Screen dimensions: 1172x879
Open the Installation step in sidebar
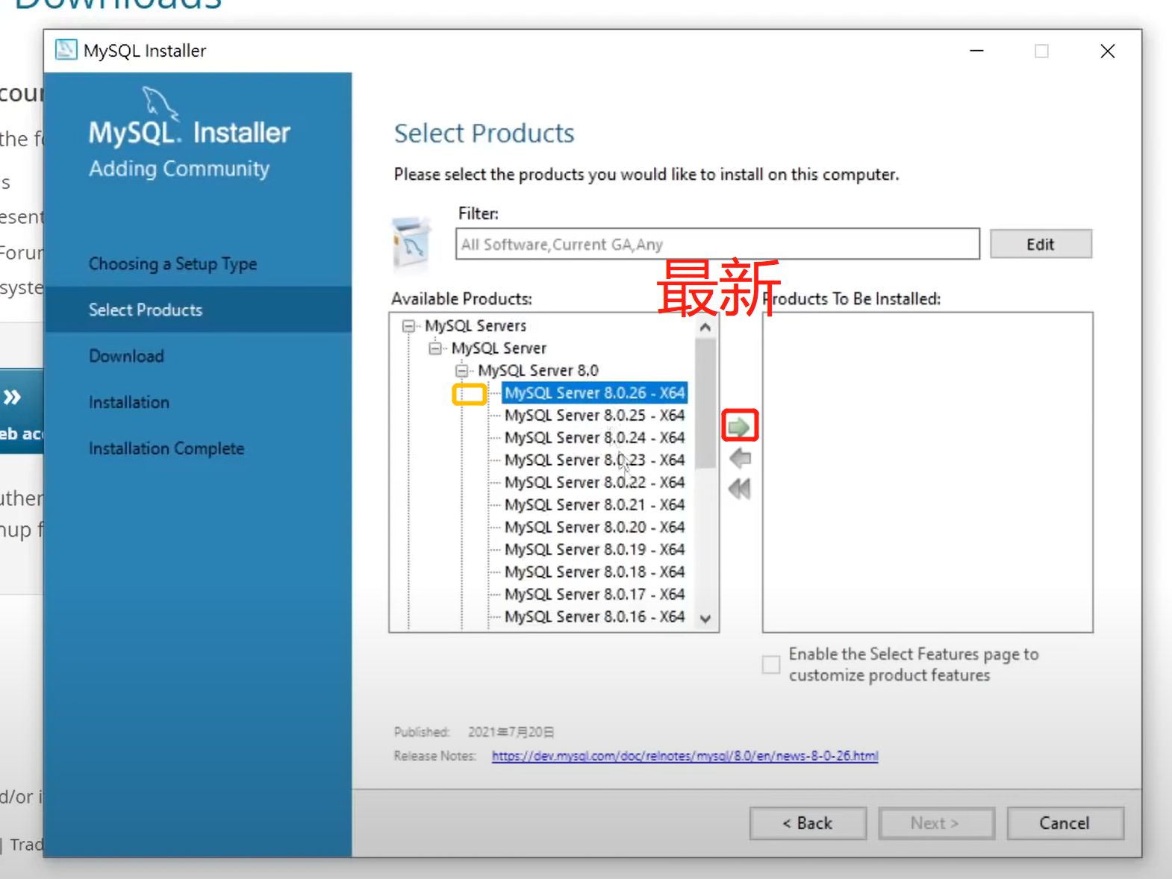(x=129, y=402)
